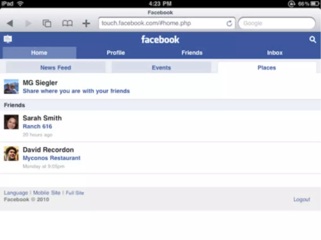
Task: Go to the Inbox tab
Action: (x=274, y=53)
